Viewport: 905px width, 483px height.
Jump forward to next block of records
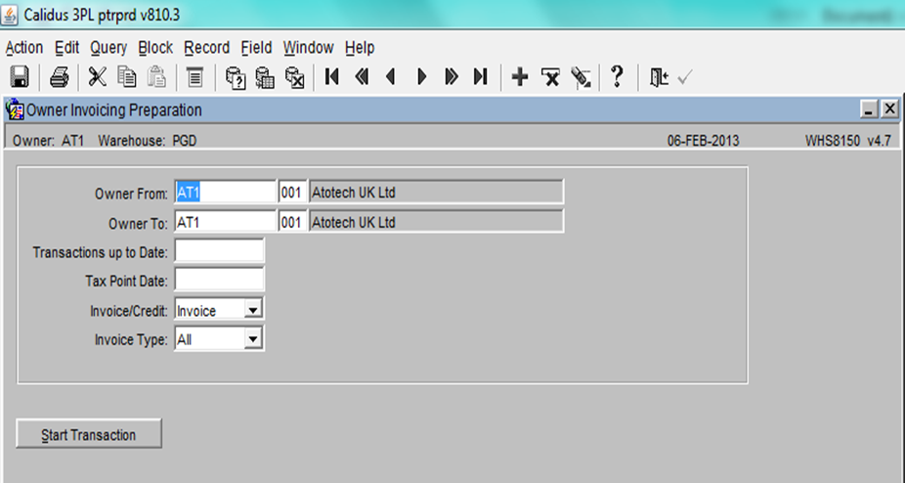point(452,76)
